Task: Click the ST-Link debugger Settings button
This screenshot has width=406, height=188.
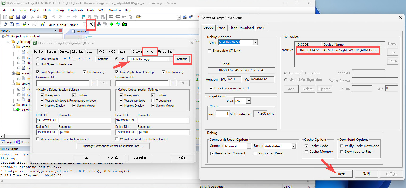Action: [x=182, y=59]
